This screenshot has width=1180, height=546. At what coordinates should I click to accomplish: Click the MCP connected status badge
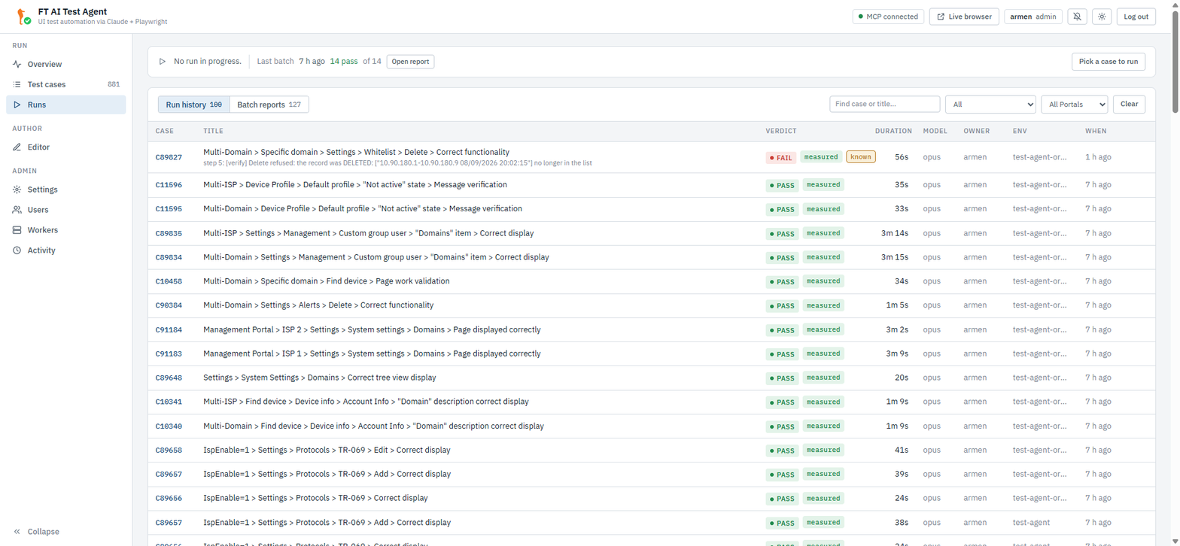click(x=888, y=17)
